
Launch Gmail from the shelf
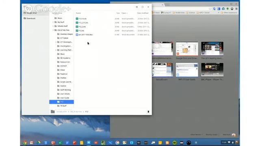(x=32, y=142)
